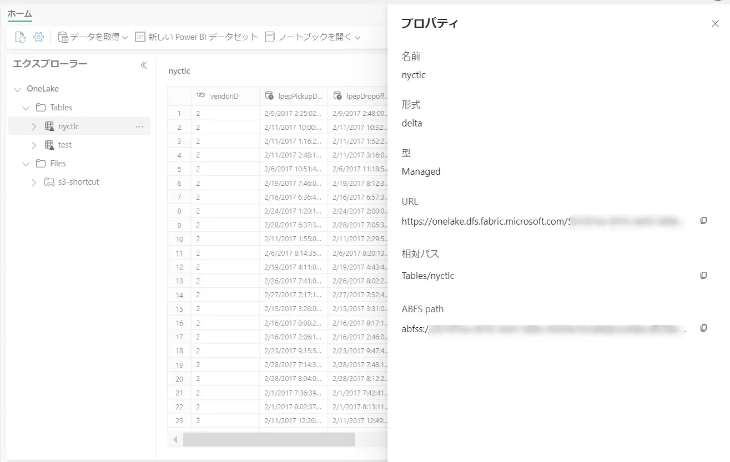Click row 23 number cell
This screenshot has height=462, width=730.
(x=179, y=420)
